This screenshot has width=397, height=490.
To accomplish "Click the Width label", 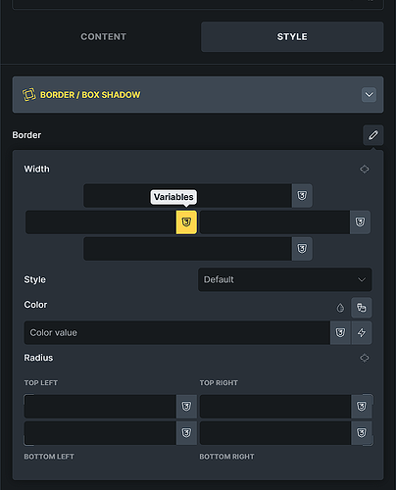I will [x=36, y=170].
